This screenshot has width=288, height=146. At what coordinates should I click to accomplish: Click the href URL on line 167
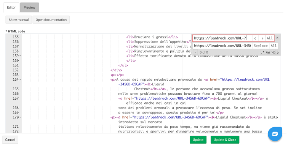click(172, 98)
